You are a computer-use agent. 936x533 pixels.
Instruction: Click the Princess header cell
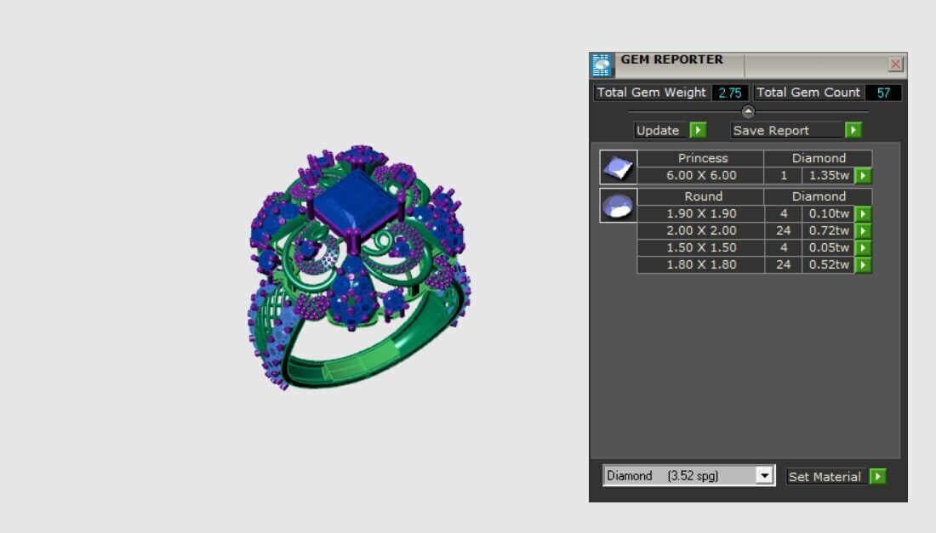[x=701, y=159]
